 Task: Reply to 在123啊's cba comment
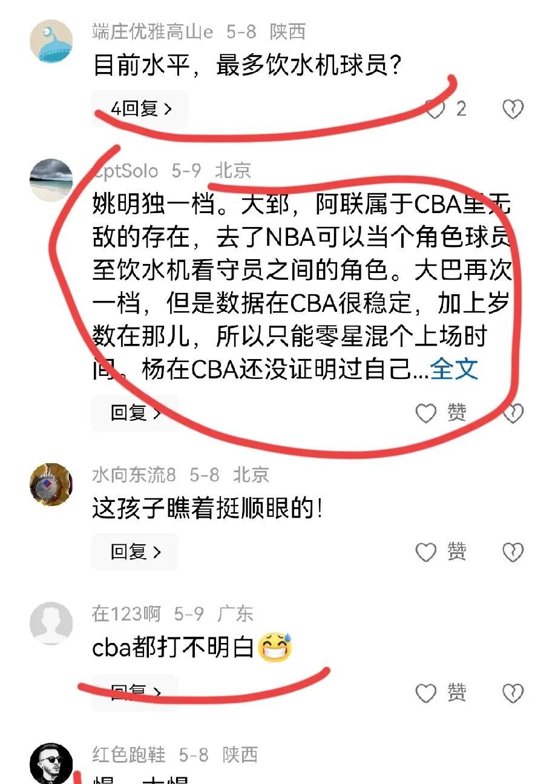pos(135,692)
